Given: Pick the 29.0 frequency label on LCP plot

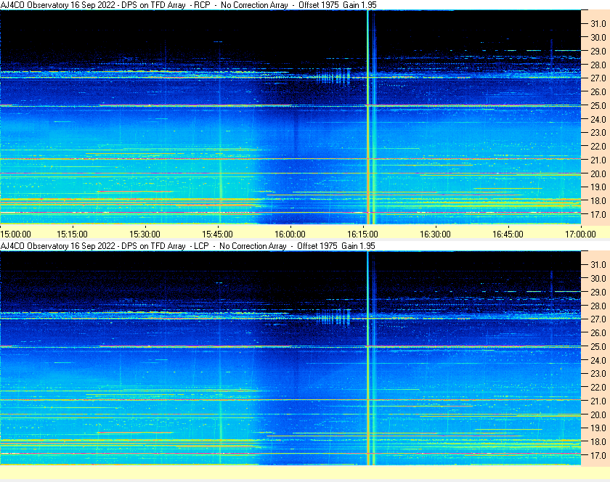Looking at the screenshot, I should [598, 292].
